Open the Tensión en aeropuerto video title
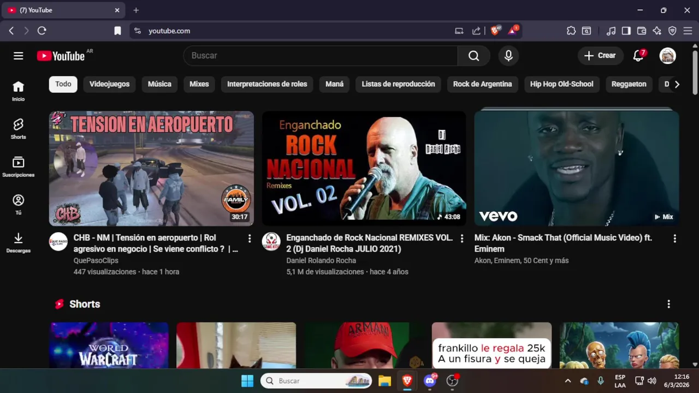Image resolution: width=699 pixels, height=393 pixels. pos(156,243)
